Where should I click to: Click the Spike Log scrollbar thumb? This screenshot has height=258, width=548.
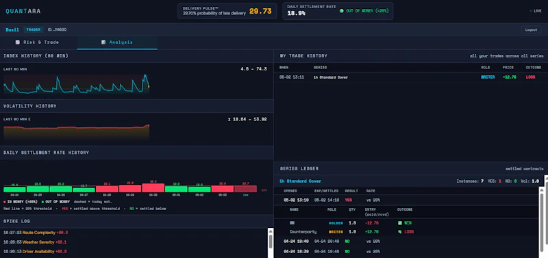click(x=270, y=241)
